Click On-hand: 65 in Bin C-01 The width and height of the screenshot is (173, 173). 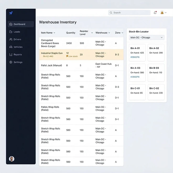137,93
